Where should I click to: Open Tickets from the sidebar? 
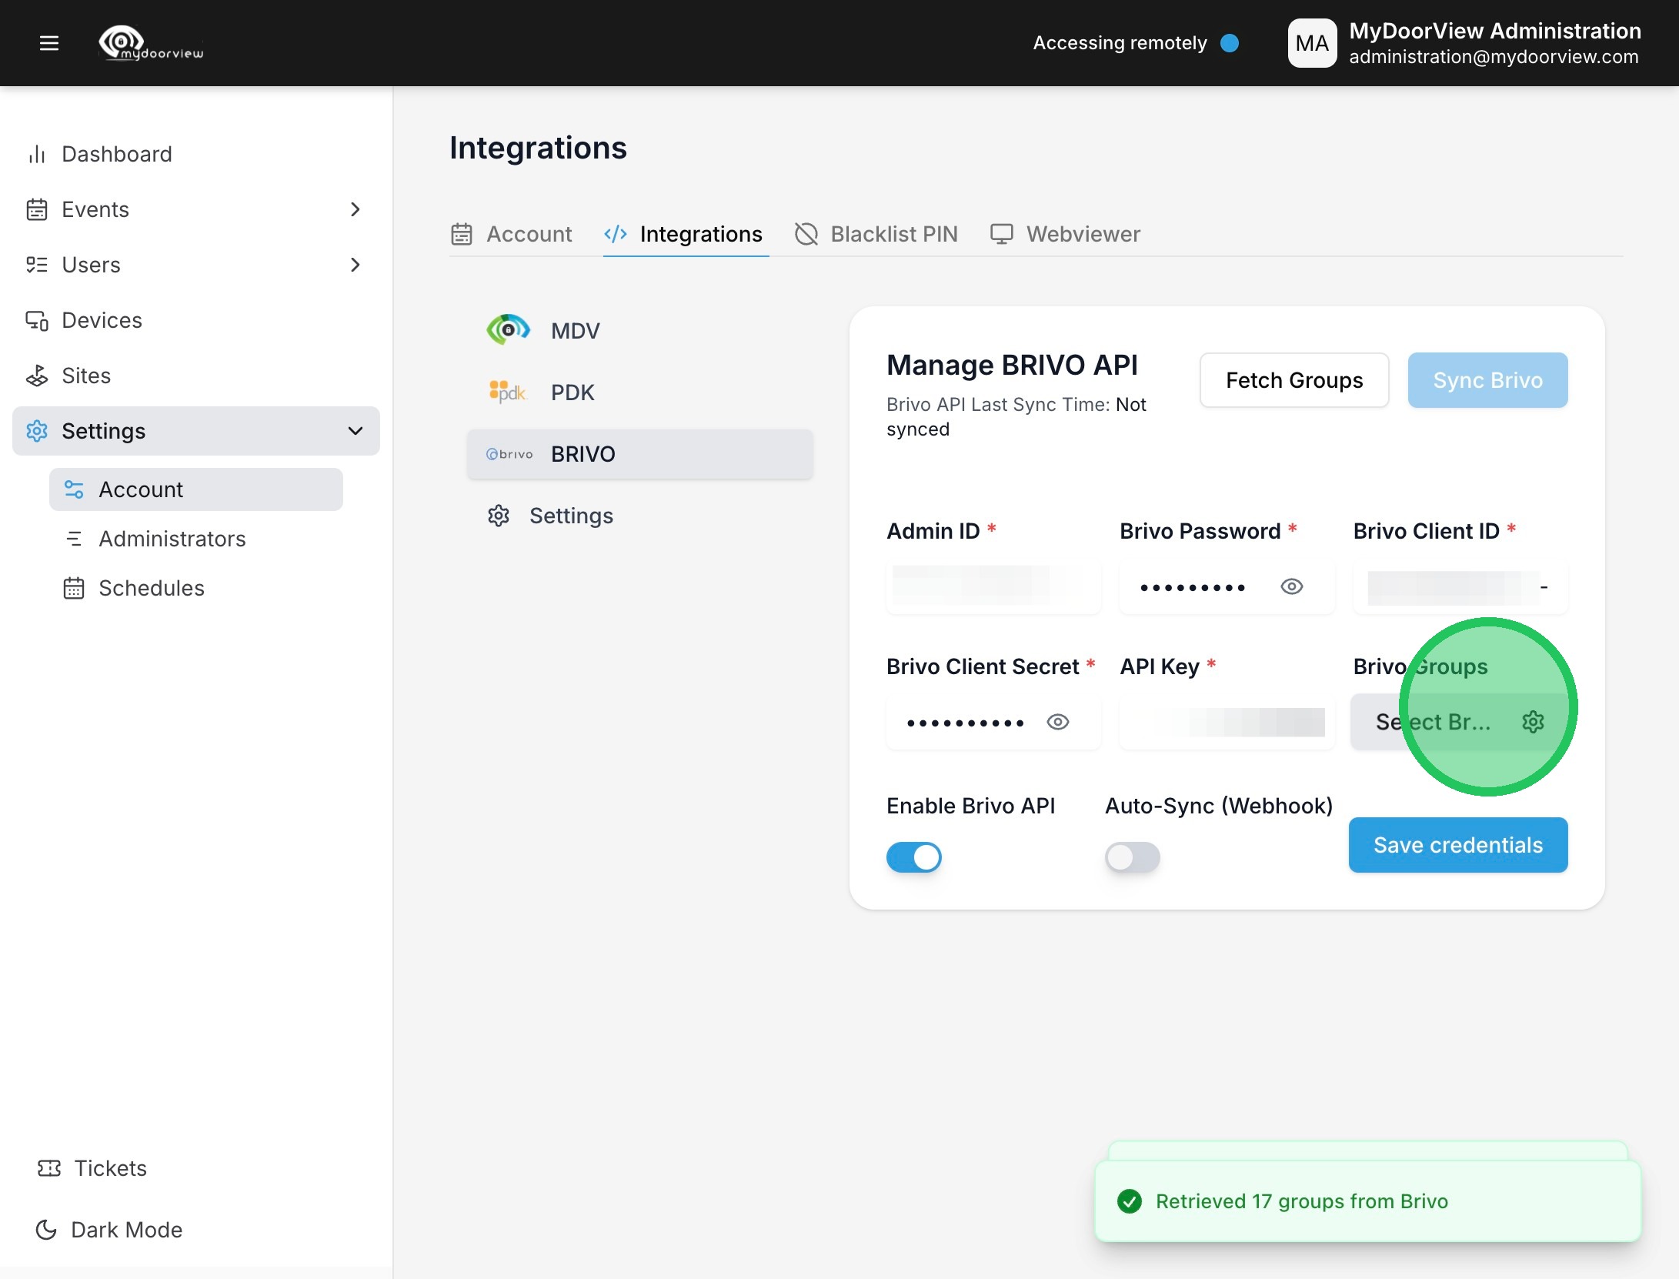tap(109, 1168)
